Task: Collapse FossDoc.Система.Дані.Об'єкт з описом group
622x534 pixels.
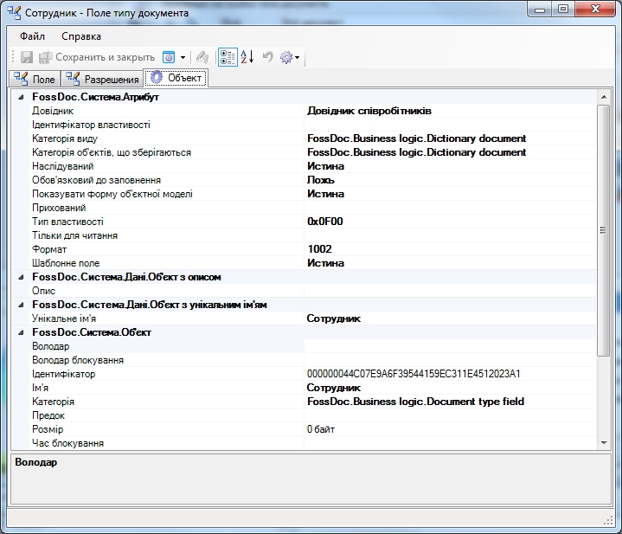Action: click(x=21, y=277)
